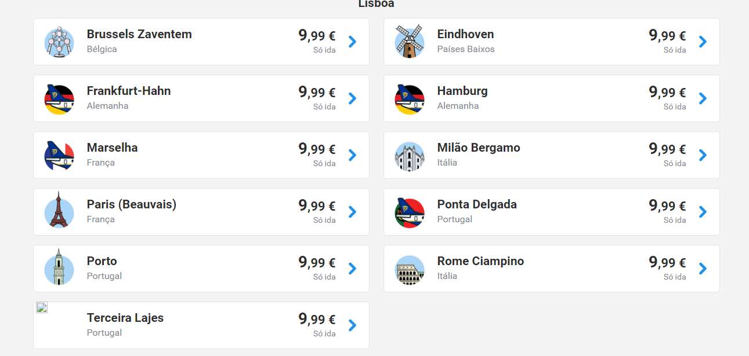Click the clock tower icon for Porto

click(x=59, y=269)
